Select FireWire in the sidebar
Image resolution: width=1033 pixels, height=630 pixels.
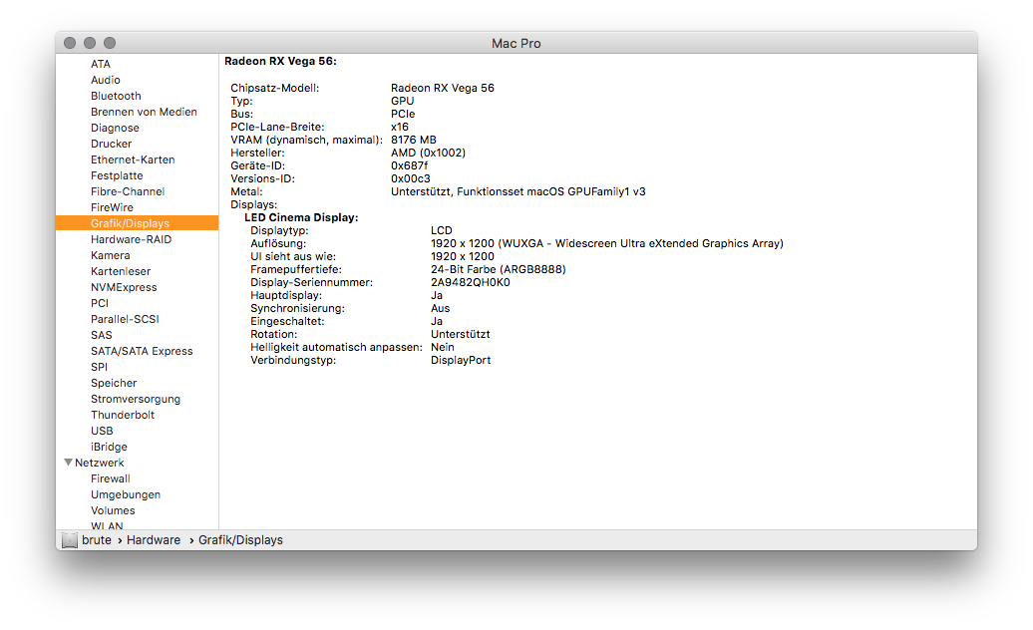tap(112, 207)
